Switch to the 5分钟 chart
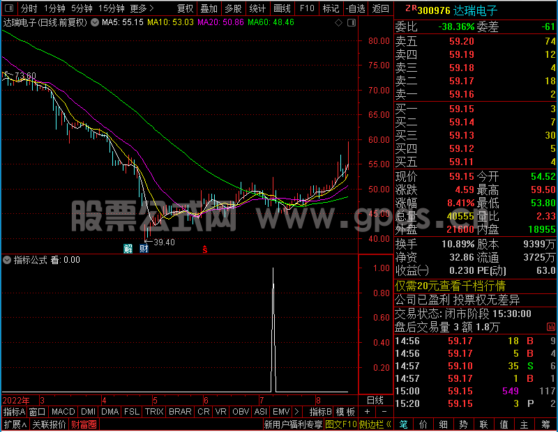Image resolution: width=558 pixels, height=432 pixels. [82, 8]
